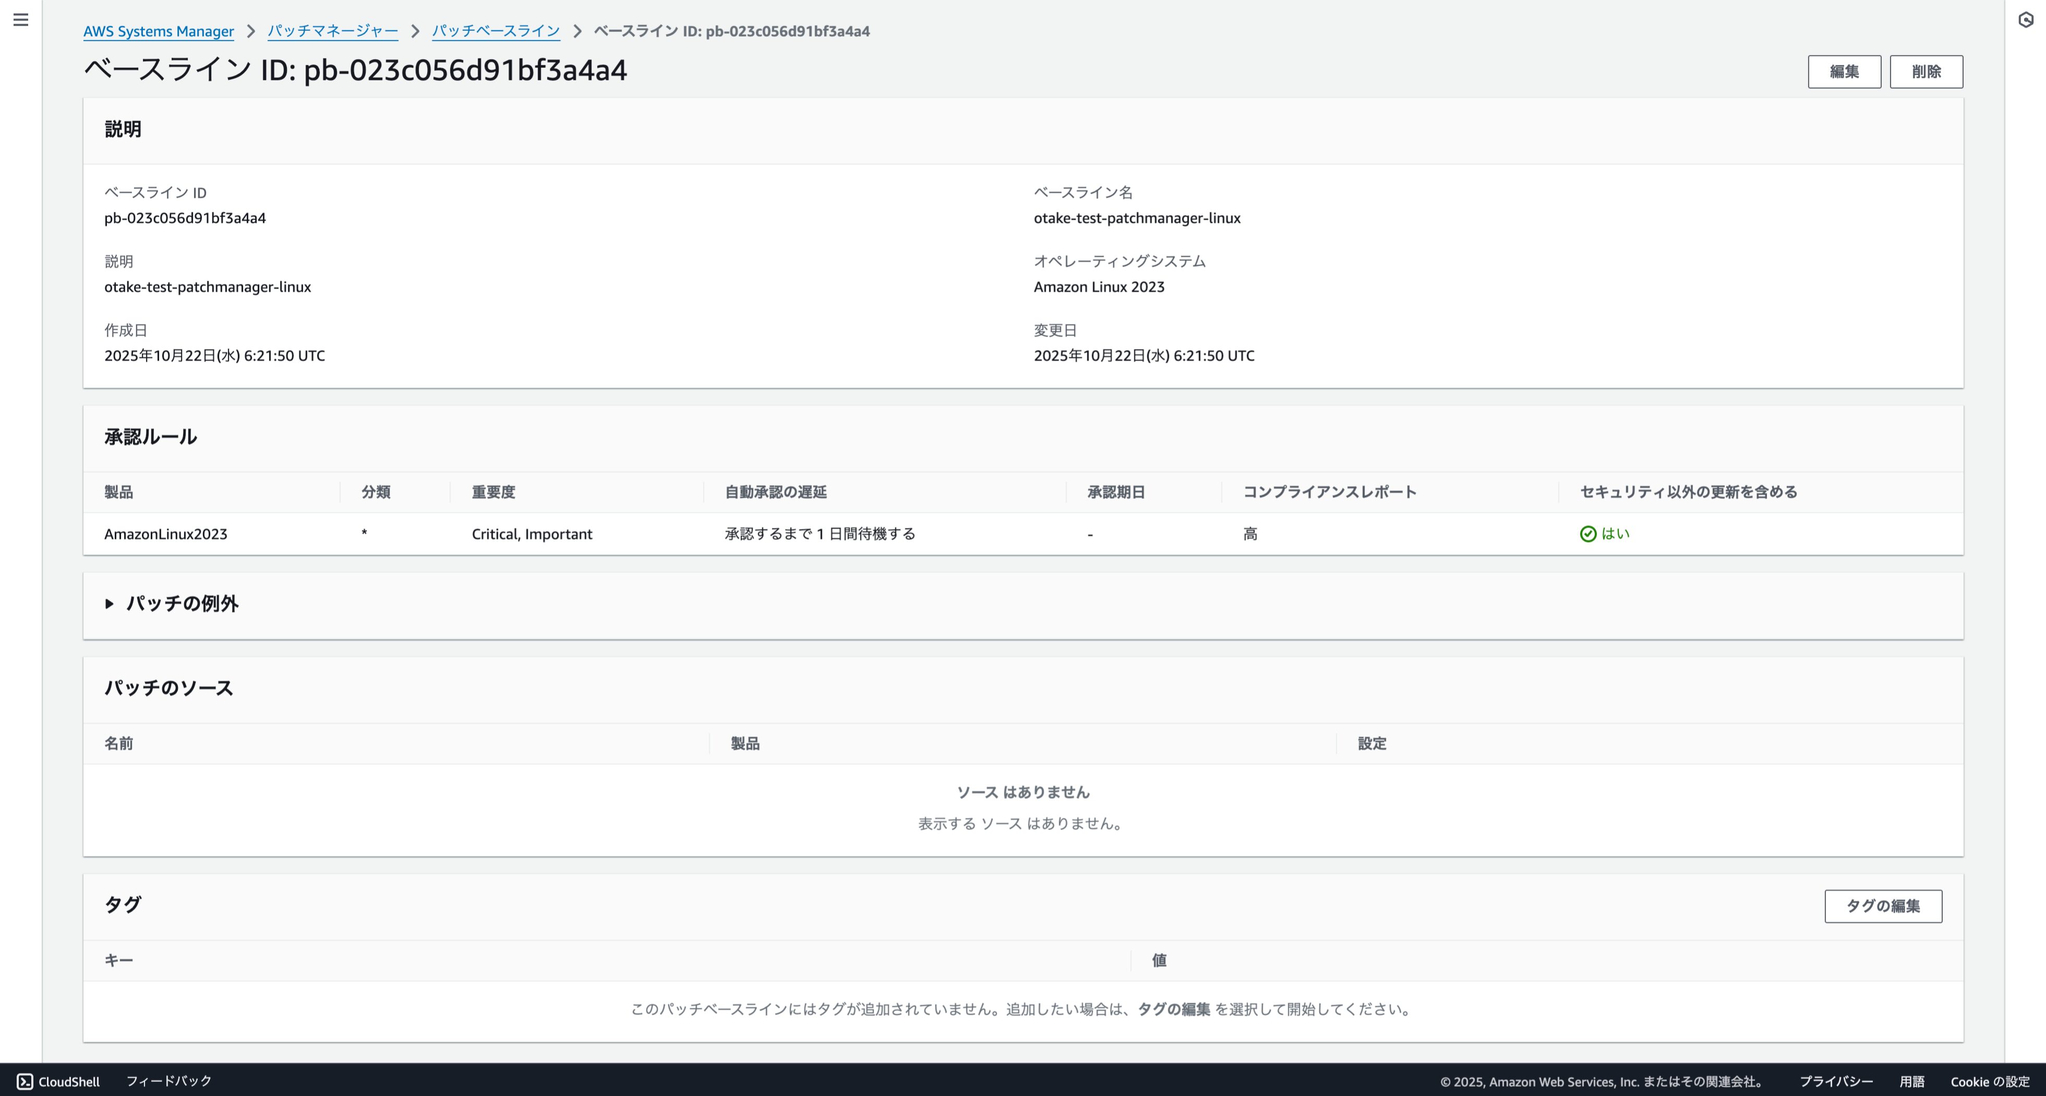2046x1096 pixels.
Task: Select the AmazonLinux2023 approval rule row
Action: tap(165, 534)
